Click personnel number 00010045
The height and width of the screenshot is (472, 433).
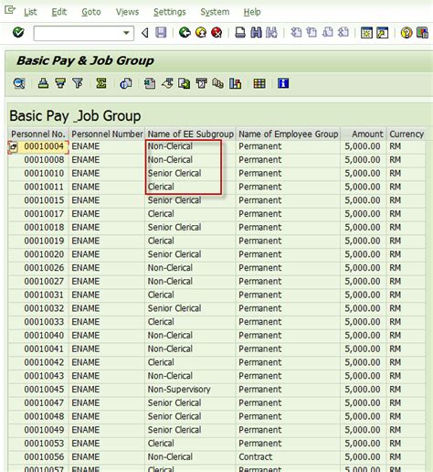[44, 390]
